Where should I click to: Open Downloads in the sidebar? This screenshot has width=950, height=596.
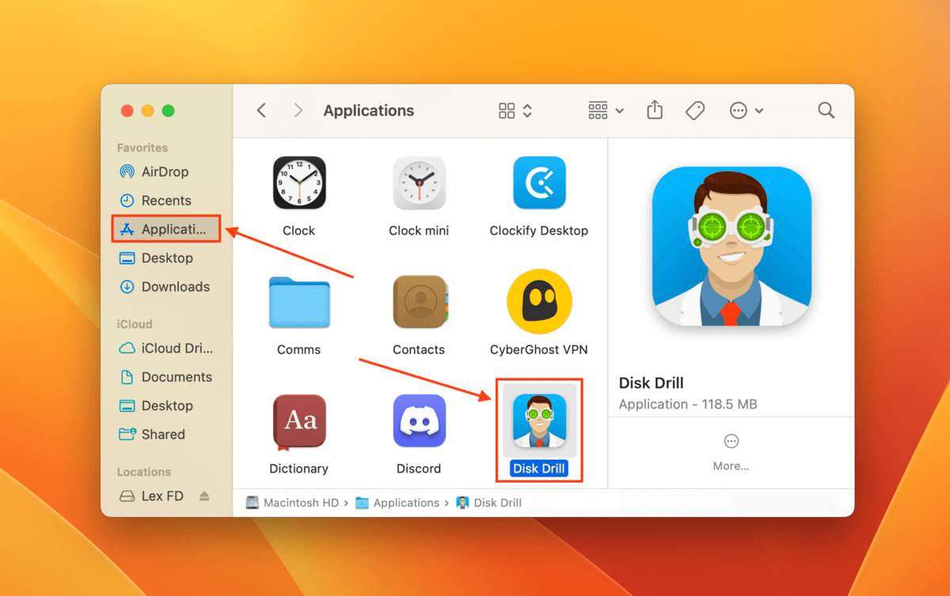(x=164, y=287)
